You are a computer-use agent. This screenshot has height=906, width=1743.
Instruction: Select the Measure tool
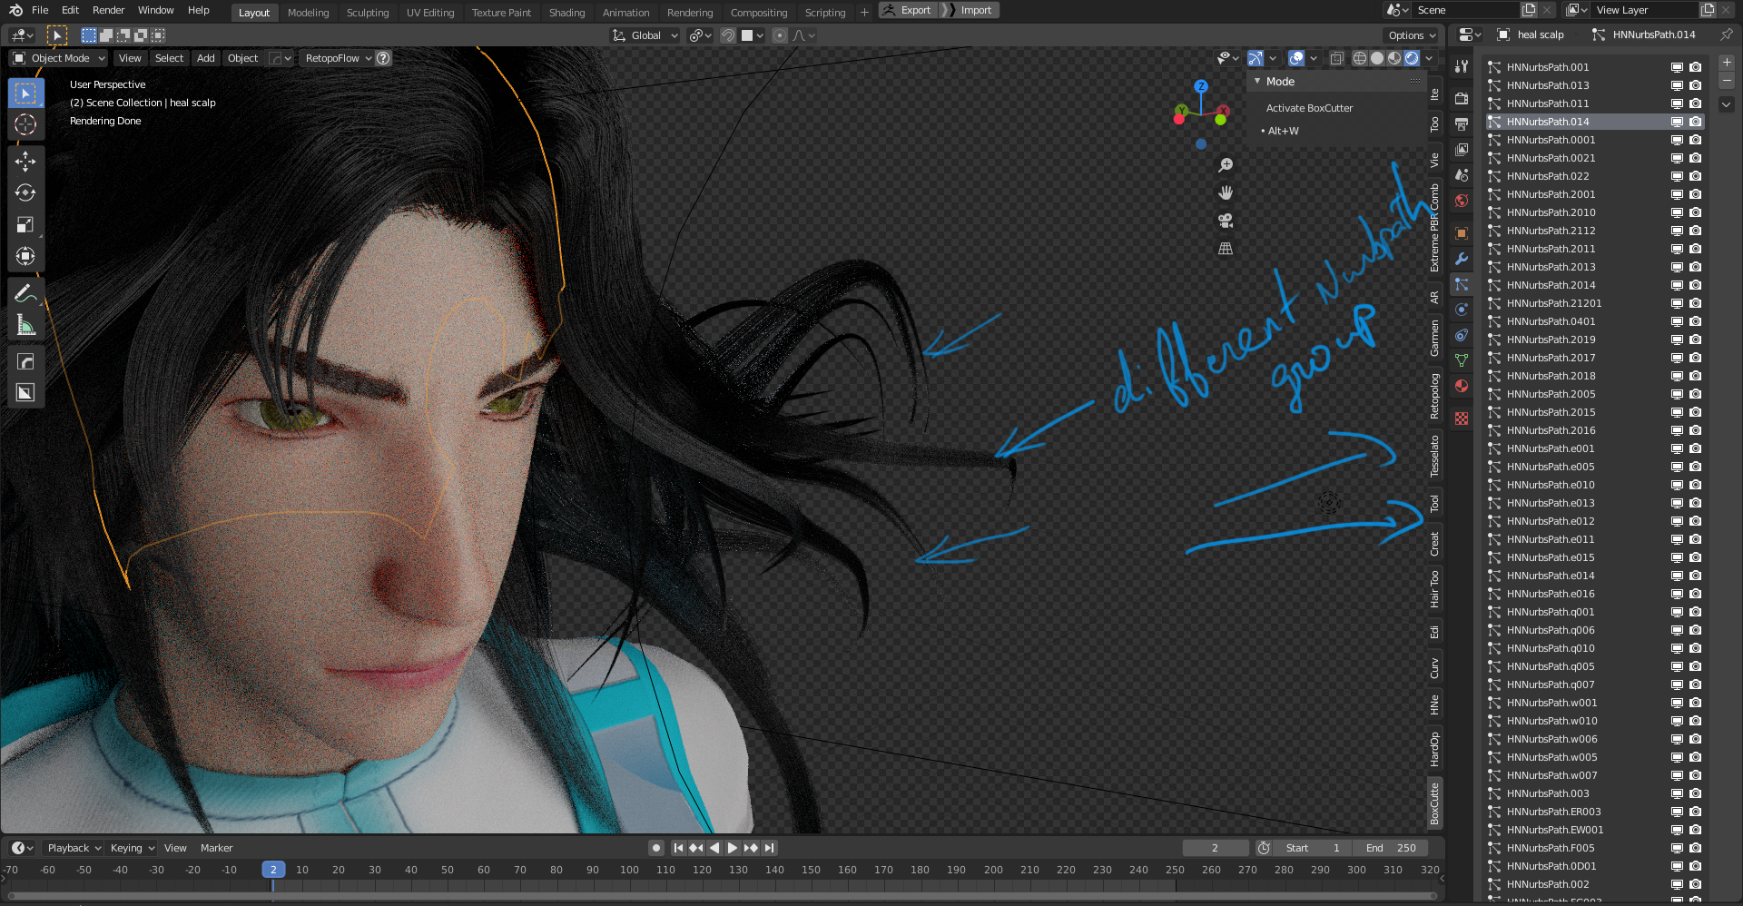[x=25, y=325]
